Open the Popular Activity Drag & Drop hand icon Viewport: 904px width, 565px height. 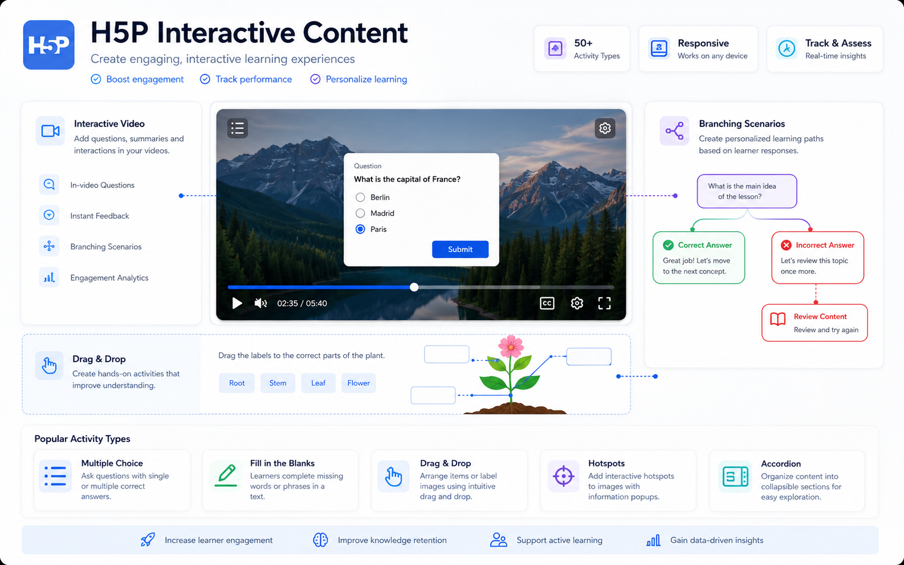(394, 476)
